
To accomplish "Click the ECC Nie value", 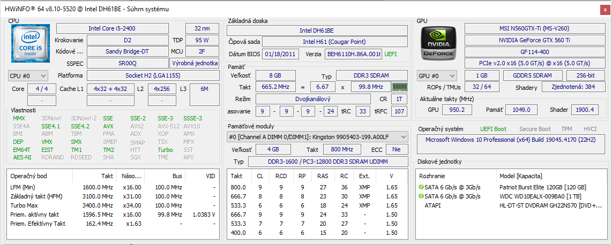I will (x=397, y=149).
